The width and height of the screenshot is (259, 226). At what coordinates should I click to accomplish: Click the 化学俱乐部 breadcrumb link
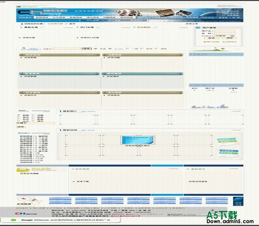pos(55,24)
